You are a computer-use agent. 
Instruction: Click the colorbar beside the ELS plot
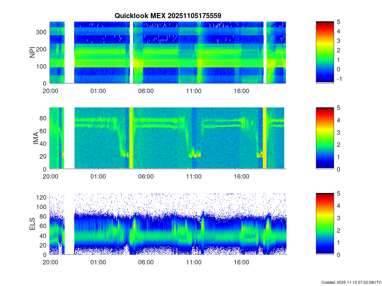[x=325, y=224]
